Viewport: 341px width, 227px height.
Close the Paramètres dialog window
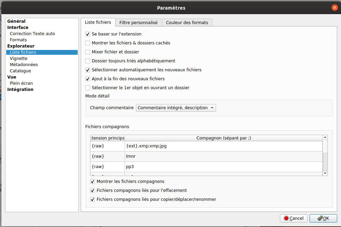(x=334, y=8)
